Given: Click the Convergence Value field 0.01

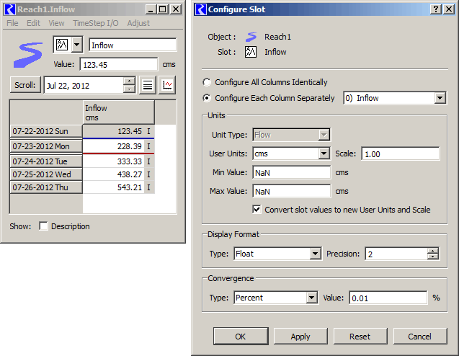Looking at the screenshot, I should (388, 298).
